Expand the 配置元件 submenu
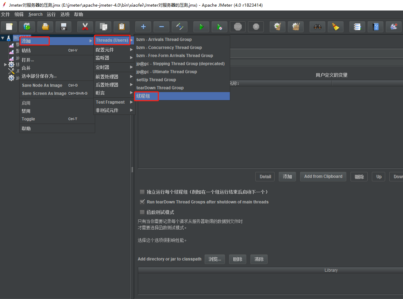 (x=114, y=50)
